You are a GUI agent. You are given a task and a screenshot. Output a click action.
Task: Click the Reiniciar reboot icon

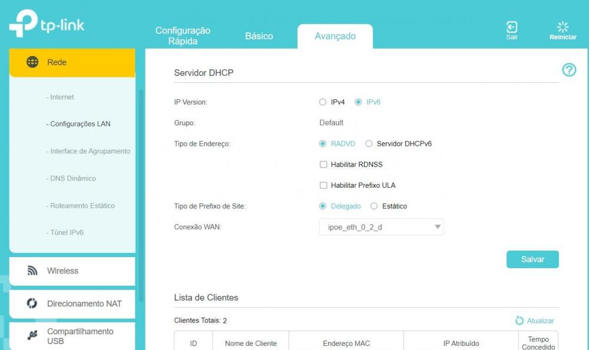562,27
